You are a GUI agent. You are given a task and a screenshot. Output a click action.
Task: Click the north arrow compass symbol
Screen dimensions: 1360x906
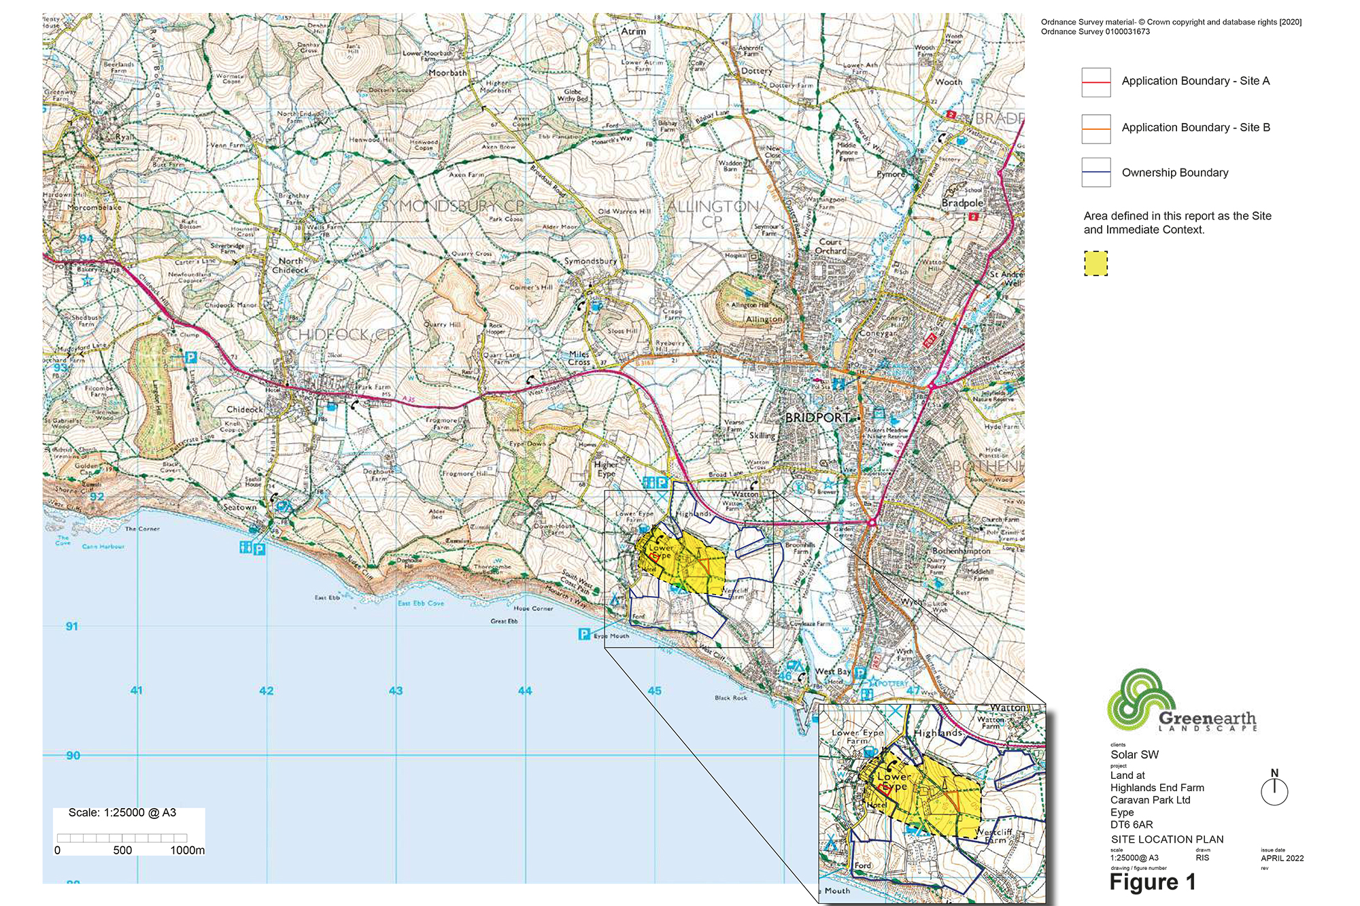click(x=1274, y=791)
